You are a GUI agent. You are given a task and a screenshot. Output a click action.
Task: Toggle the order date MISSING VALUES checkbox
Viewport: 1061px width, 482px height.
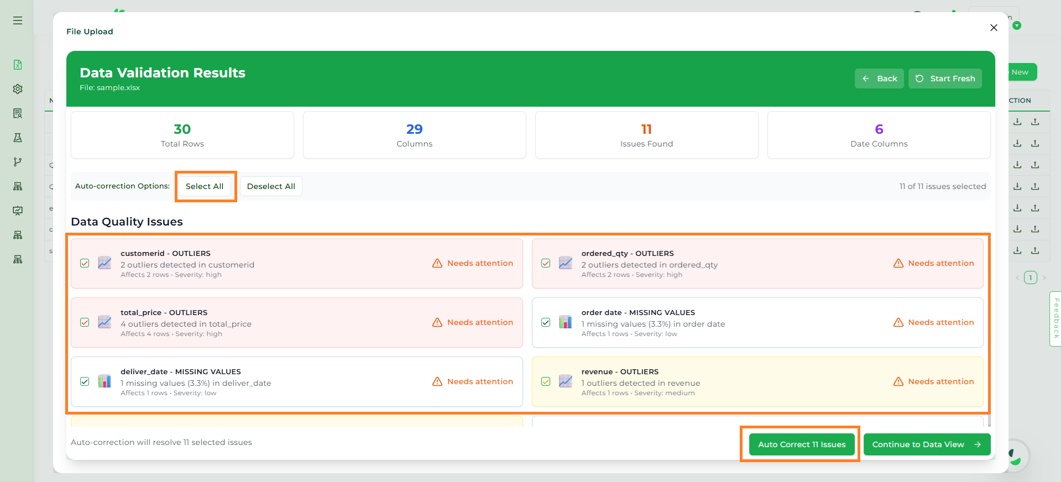(546, 322)
